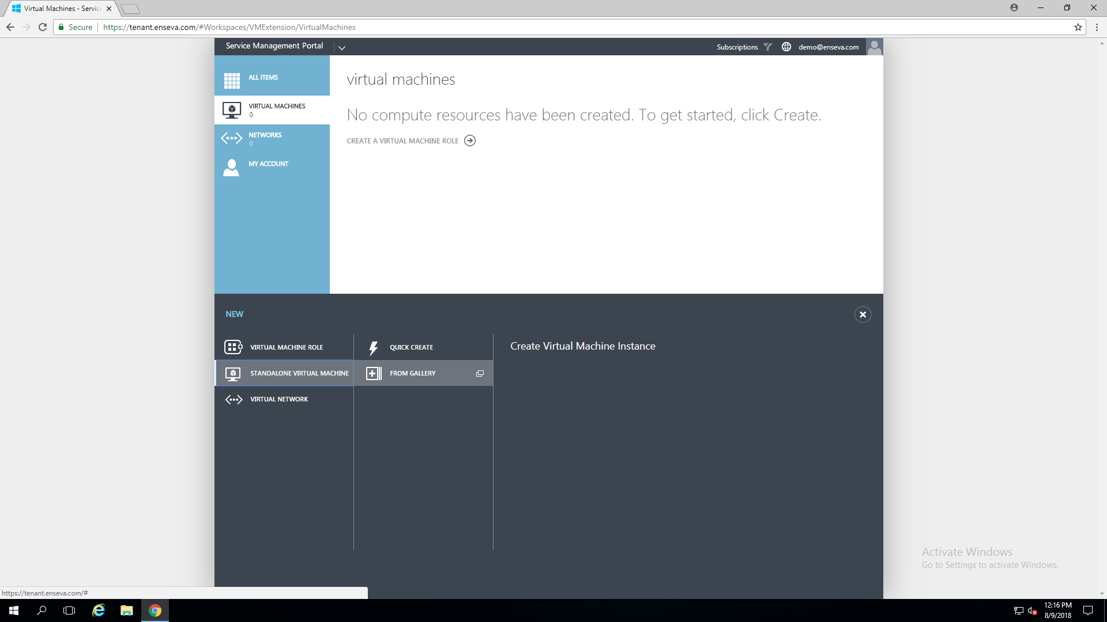Image resolution: width=1107 pixels, height=622 pixels.
Task: Click the Chrome taskbar icon
Action: [x=155, y=610]
